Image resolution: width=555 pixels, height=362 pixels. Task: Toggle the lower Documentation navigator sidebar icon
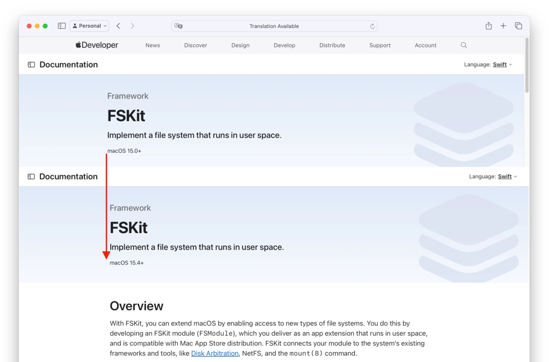point(31,176)
